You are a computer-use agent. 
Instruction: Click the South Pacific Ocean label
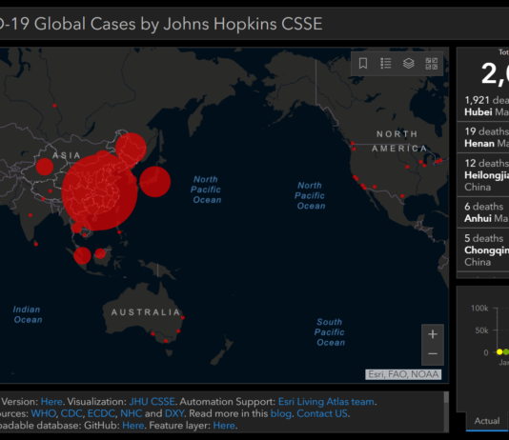click(330, 332)
